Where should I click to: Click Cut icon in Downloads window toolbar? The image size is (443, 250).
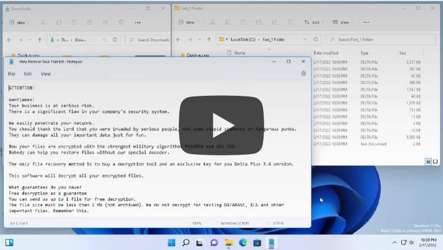(x=43, y=22)
